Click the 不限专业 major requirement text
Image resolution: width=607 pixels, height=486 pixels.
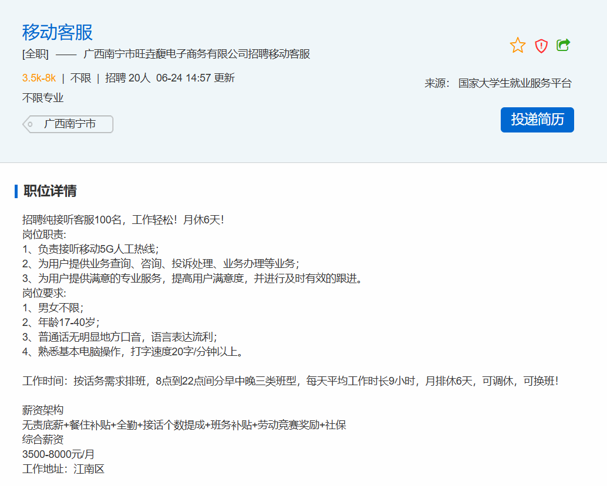pyautogui.click(x=43, y=98)
